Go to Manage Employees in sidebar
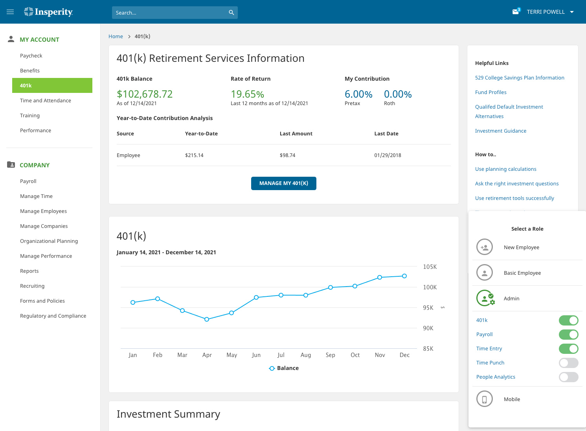Screen dimensions: 586x431 click(43, 211)
